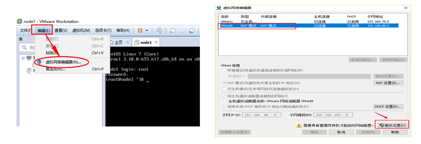Switch to the 主页 tab
This screenshot has height=144, width=421.
pyautogui.click(x=119, y=42)
